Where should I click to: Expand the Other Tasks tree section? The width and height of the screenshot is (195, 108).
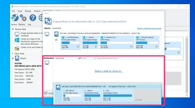13,54
